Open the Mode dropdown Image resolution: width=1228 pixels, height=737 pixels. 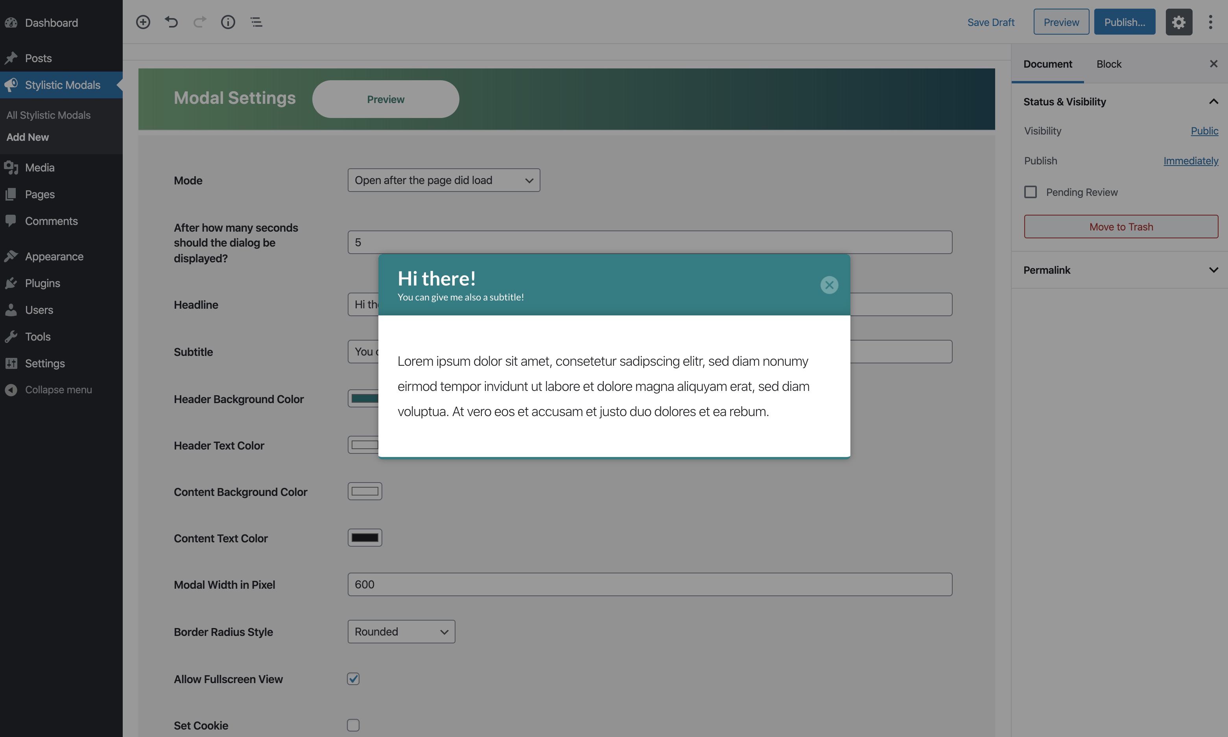444,180
